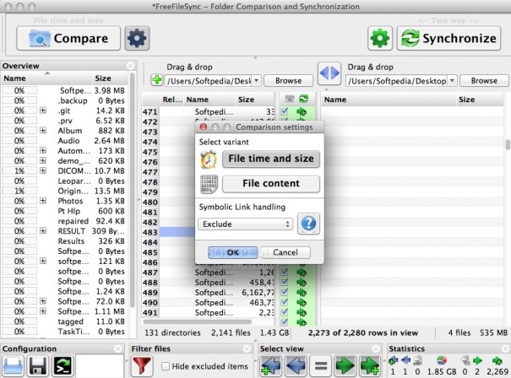Select row number 483 in grid
This screenshot has height=378, width=511.
(149, 232)
